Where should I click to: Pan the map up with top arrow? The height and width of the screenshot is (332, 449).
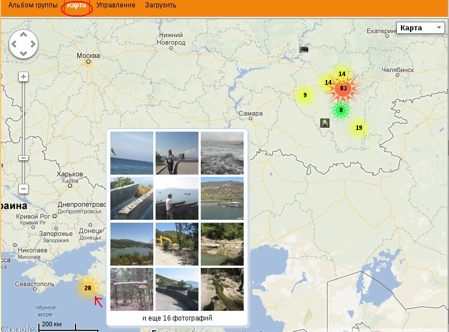click(x=23, y=35)
